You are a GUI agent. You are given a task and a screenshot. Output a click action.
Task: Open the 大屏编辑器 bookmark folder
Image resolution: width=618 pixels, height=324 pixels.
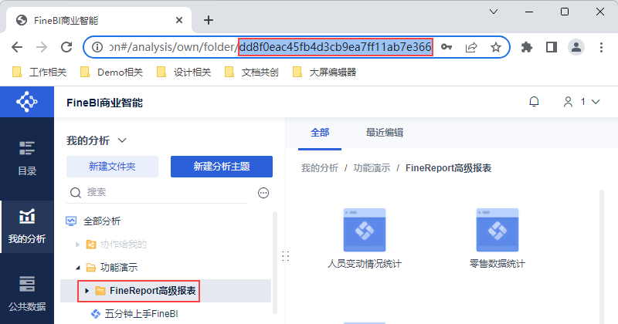[324, 72]
